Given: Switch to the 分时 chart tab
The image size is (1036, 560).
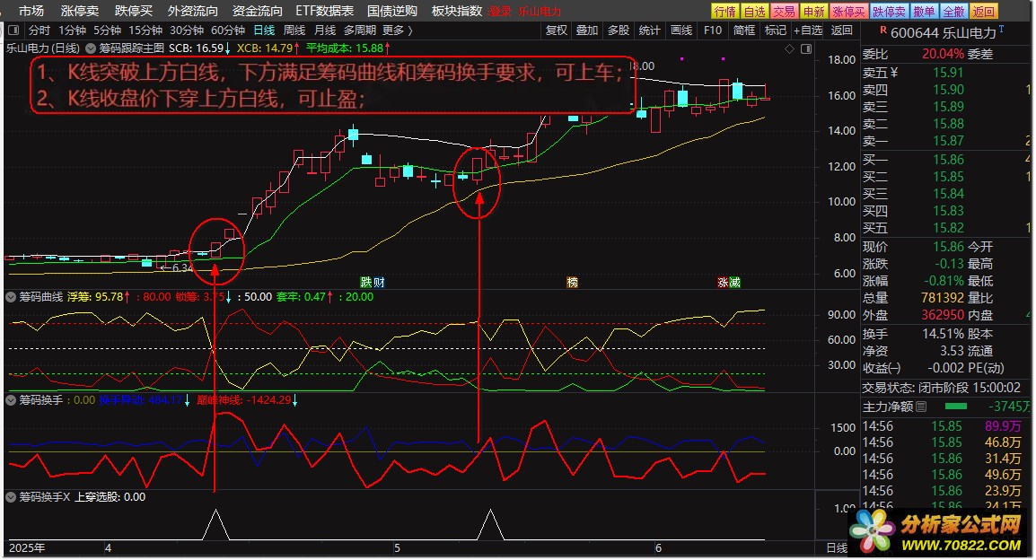Looking at the screenshot, I should (40, 31).
